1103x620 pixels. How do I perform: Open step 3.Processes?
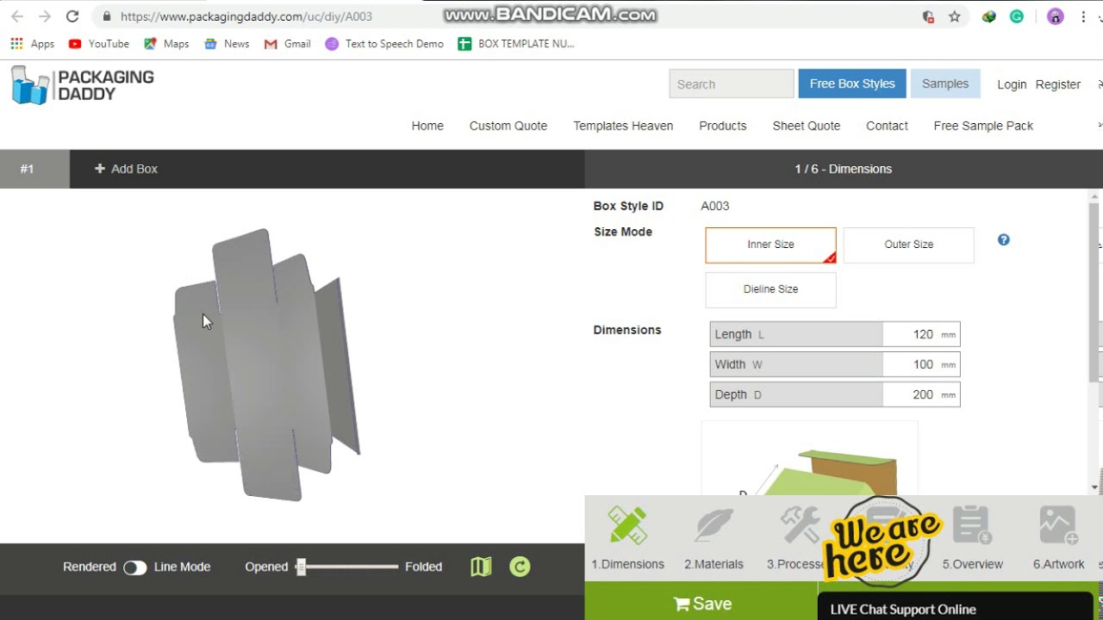click(797, 538)
